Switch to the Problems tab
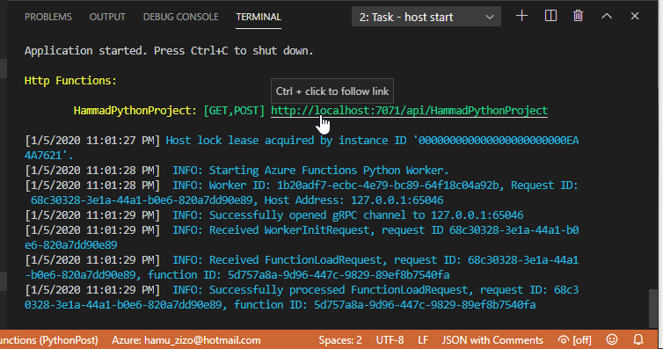663x349 pixels. click(48, 17)
